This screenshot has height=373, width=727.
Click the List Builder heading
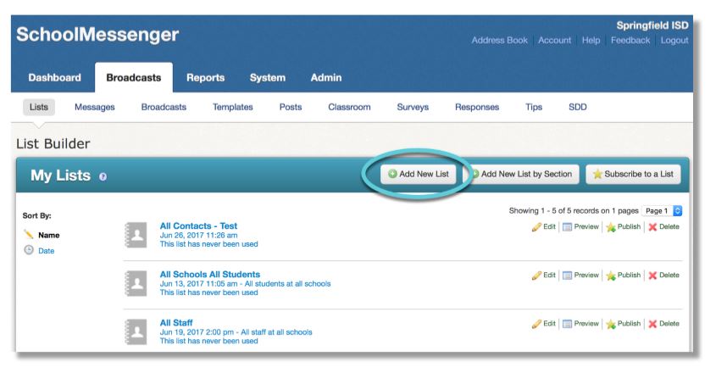(53, 144)
